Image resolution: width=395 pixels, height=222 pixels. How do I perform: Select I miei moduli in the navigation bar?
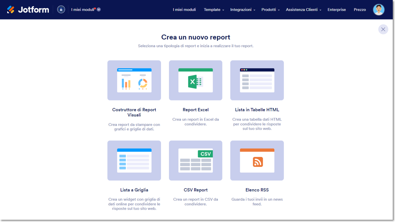pyautogui.click(x=184, y=10)
